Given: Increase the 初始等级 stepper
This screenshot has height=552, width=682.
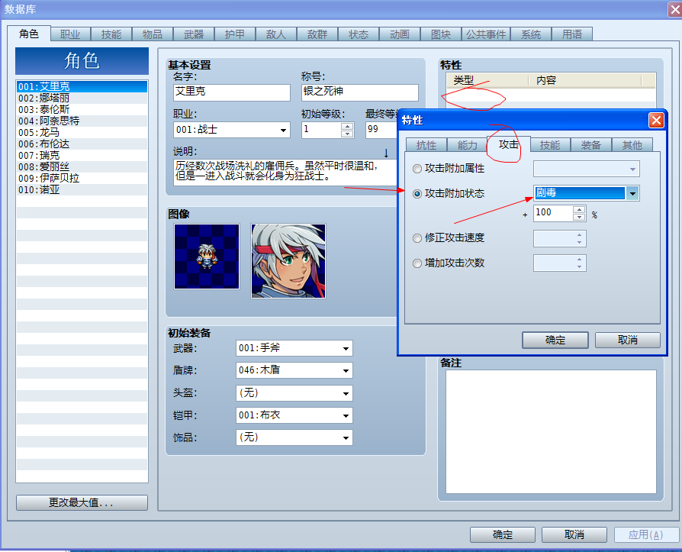Looking at the screenshot, I should point(347,127).
